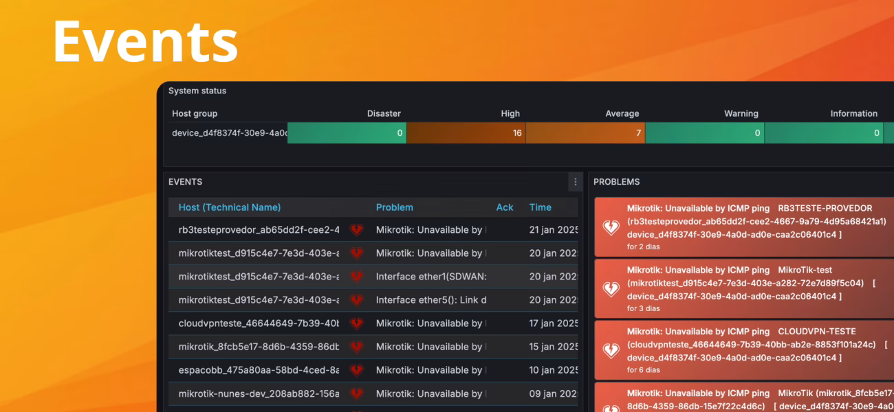Click heart icon on MikroTik-test problem card
This screenshot has width=894, height=412.
click(x=611, y=289)
